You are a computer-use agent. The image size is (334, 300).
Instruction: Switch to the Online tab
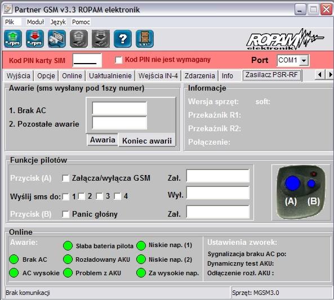(x=72, y=76)
